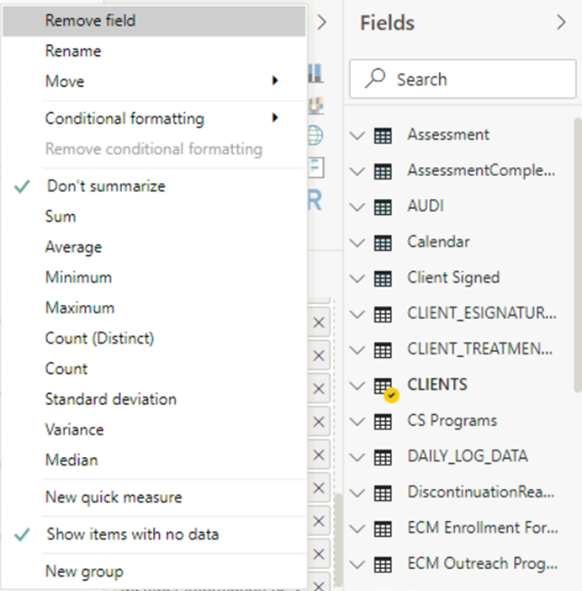582x591 pixels.
Task: Click the Search fields input box
Action: (x=463, y=79)
